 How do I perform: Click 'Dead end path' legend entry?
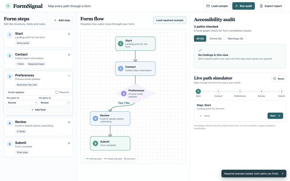[x=113, y=159]
